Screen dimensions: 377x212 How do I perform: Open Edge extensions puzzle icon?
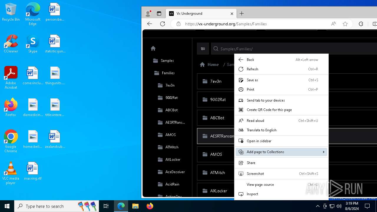(x=361, y=24)
